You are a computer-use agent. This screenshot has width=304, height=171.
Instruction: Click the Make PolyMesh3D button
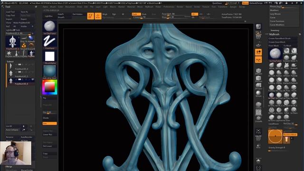[22, 23]
